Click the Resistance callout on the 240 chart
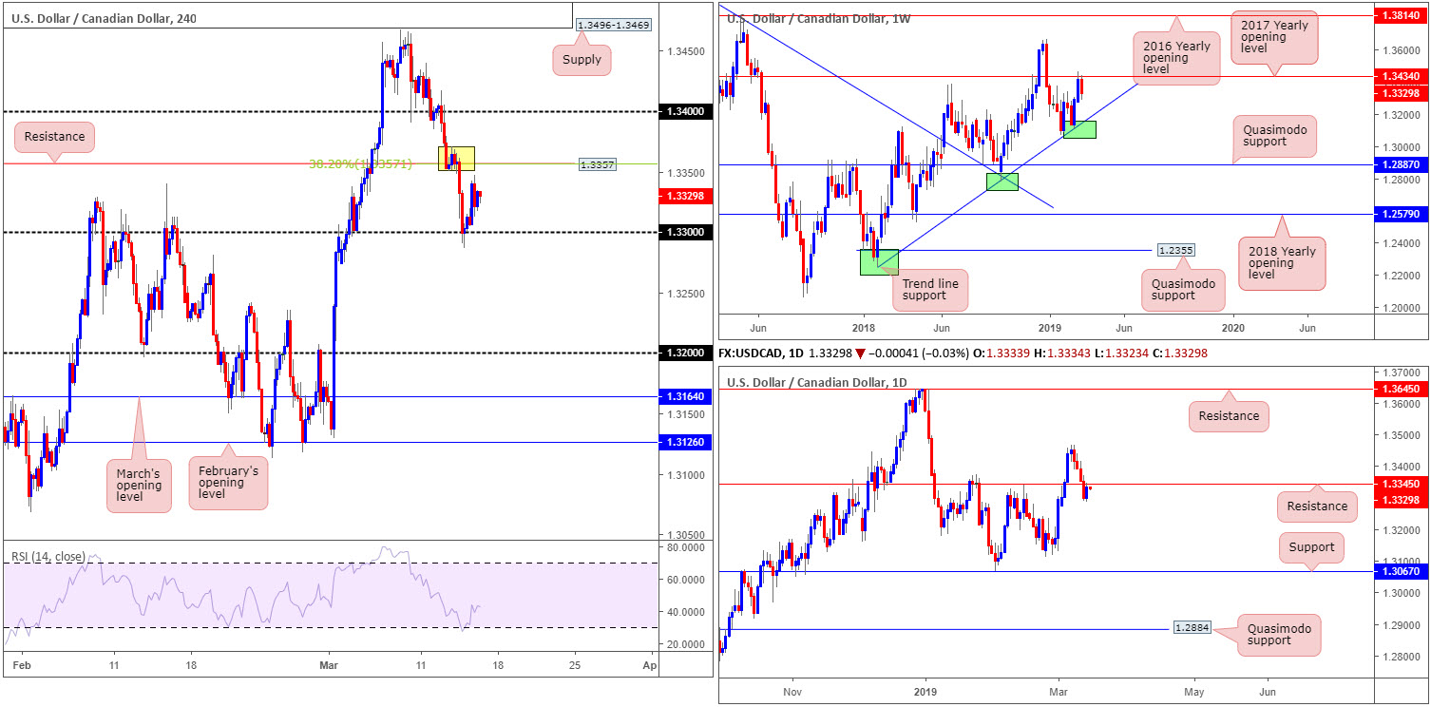Image resolution: width=1431 pixels, height=707 pixels. 55,137
